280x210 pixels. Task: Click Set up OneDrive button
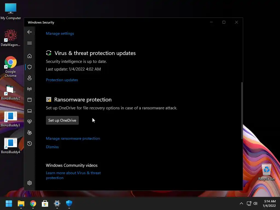point(62,120)
